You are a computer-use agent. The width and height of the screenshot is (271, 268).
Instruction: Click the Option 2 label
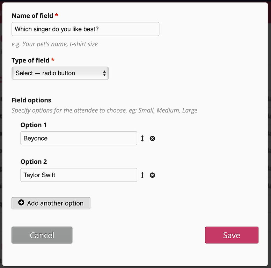click(x=34, y=162)
